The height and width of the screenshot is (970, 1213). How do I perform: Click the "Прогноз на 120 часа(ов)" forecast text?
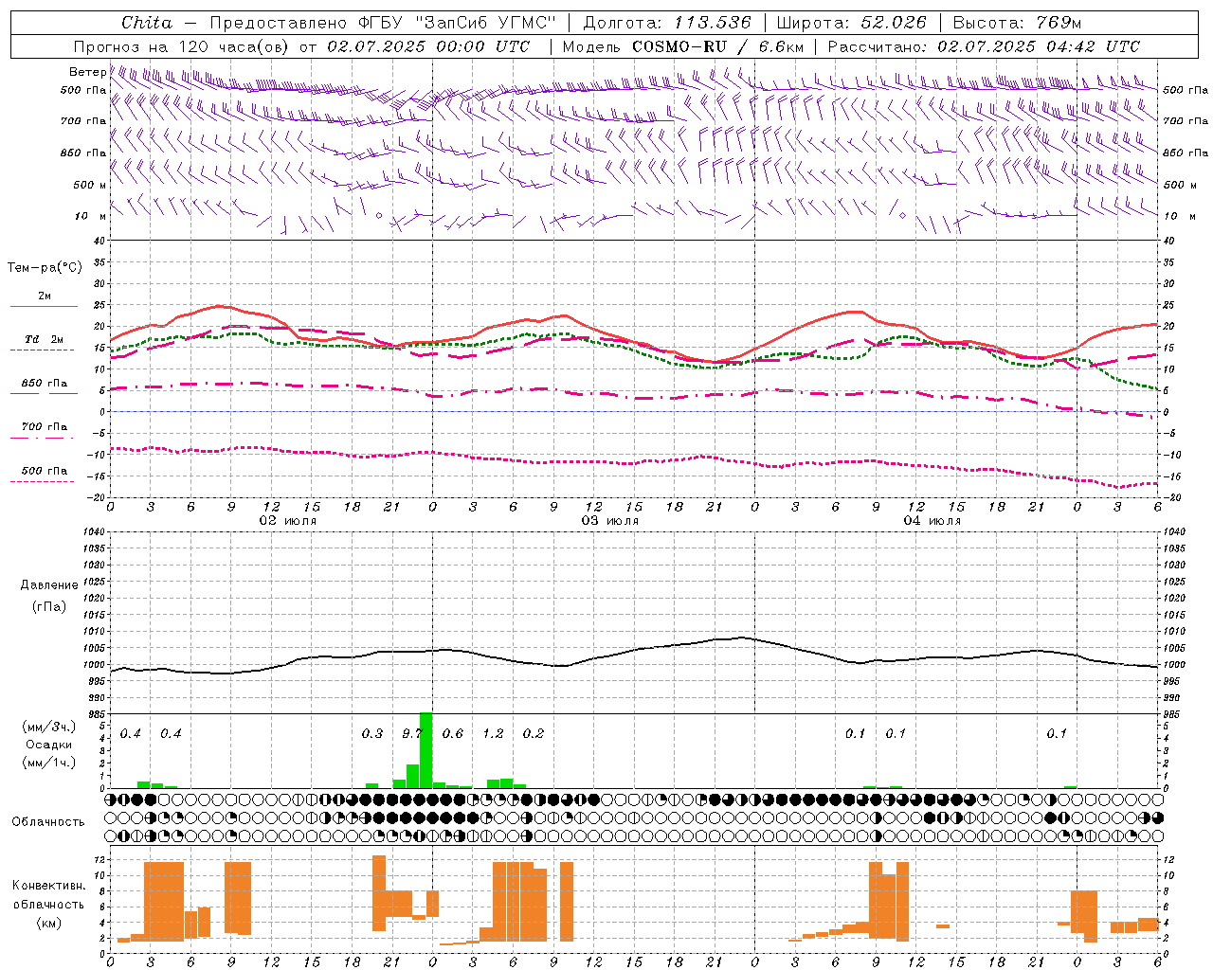click(181, 46)
